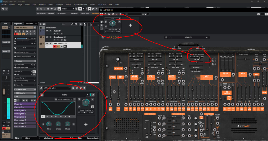Open the Stereo Out routing dropdown
This screenshot has height=141, width=268.
tap(25, 85)
